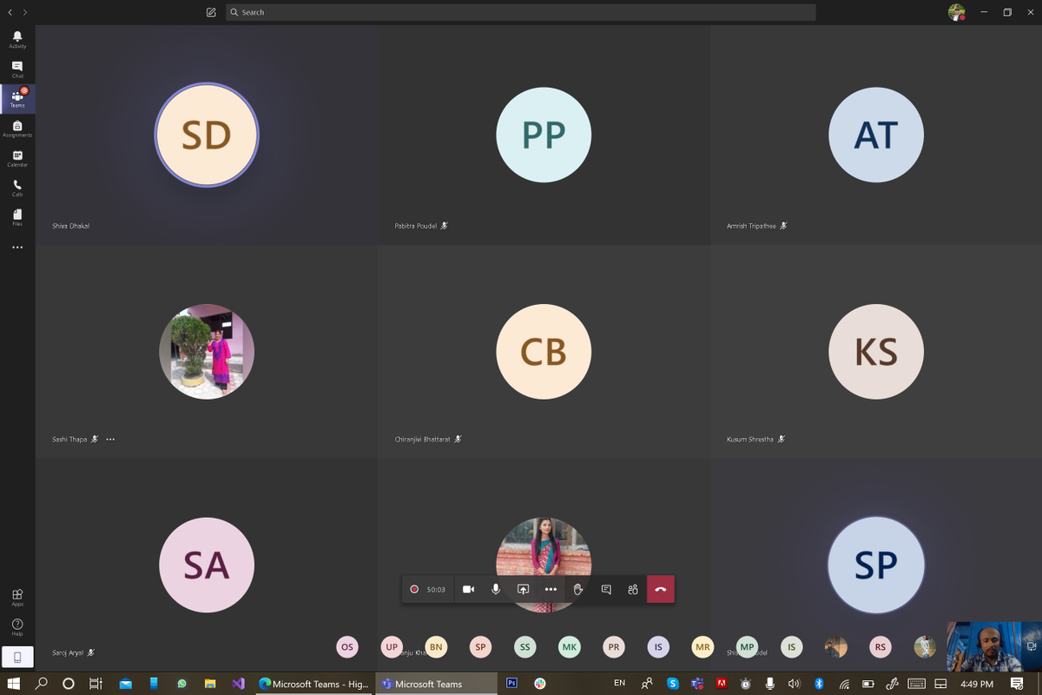
Task: Start a new chat with compose icon
Action: tap(211, 12)
